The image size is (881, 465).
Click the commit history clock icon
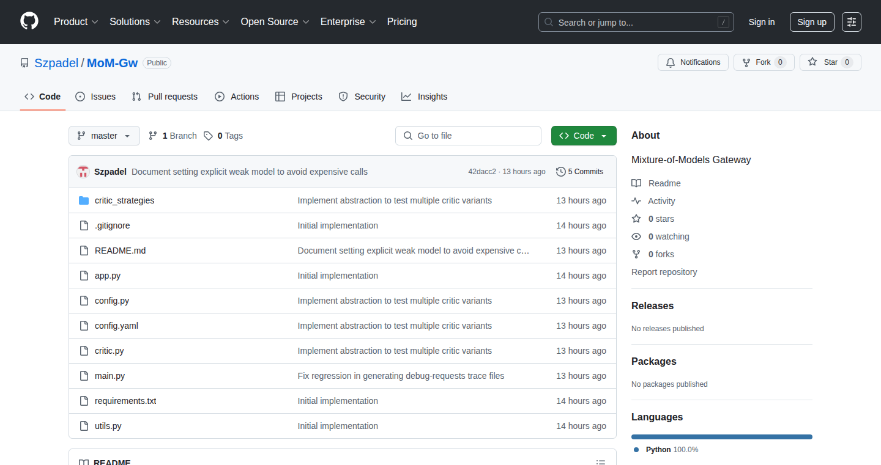coord(560,172)
